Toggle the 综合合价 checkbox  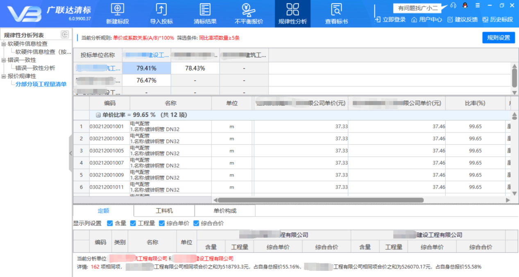(x=196, y=223)
